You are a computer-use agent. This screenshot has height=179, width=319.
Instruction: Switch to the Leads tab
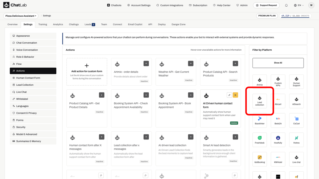click(90, 24)
